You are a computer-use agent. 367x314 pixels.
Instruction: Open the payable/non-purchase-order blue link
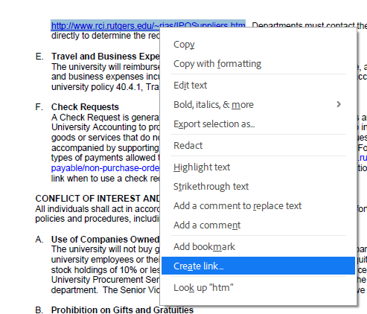105,168
